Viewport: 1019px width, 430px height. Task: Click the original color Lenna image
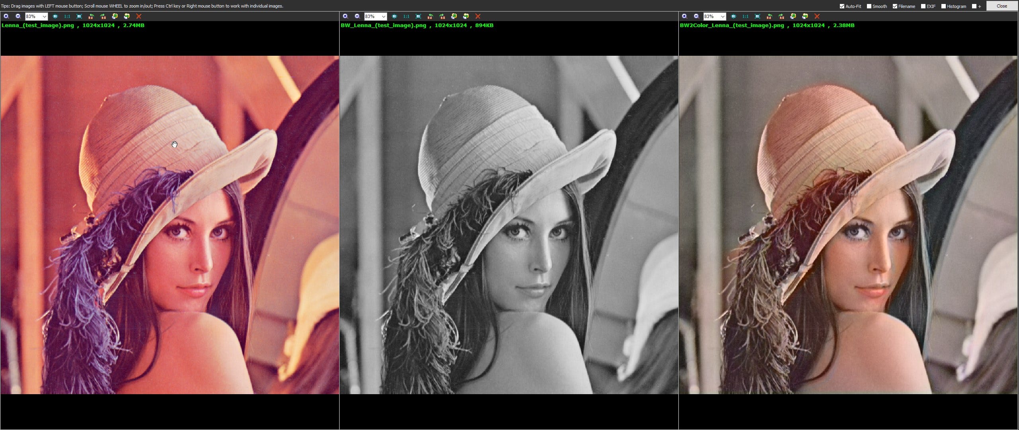170,225
